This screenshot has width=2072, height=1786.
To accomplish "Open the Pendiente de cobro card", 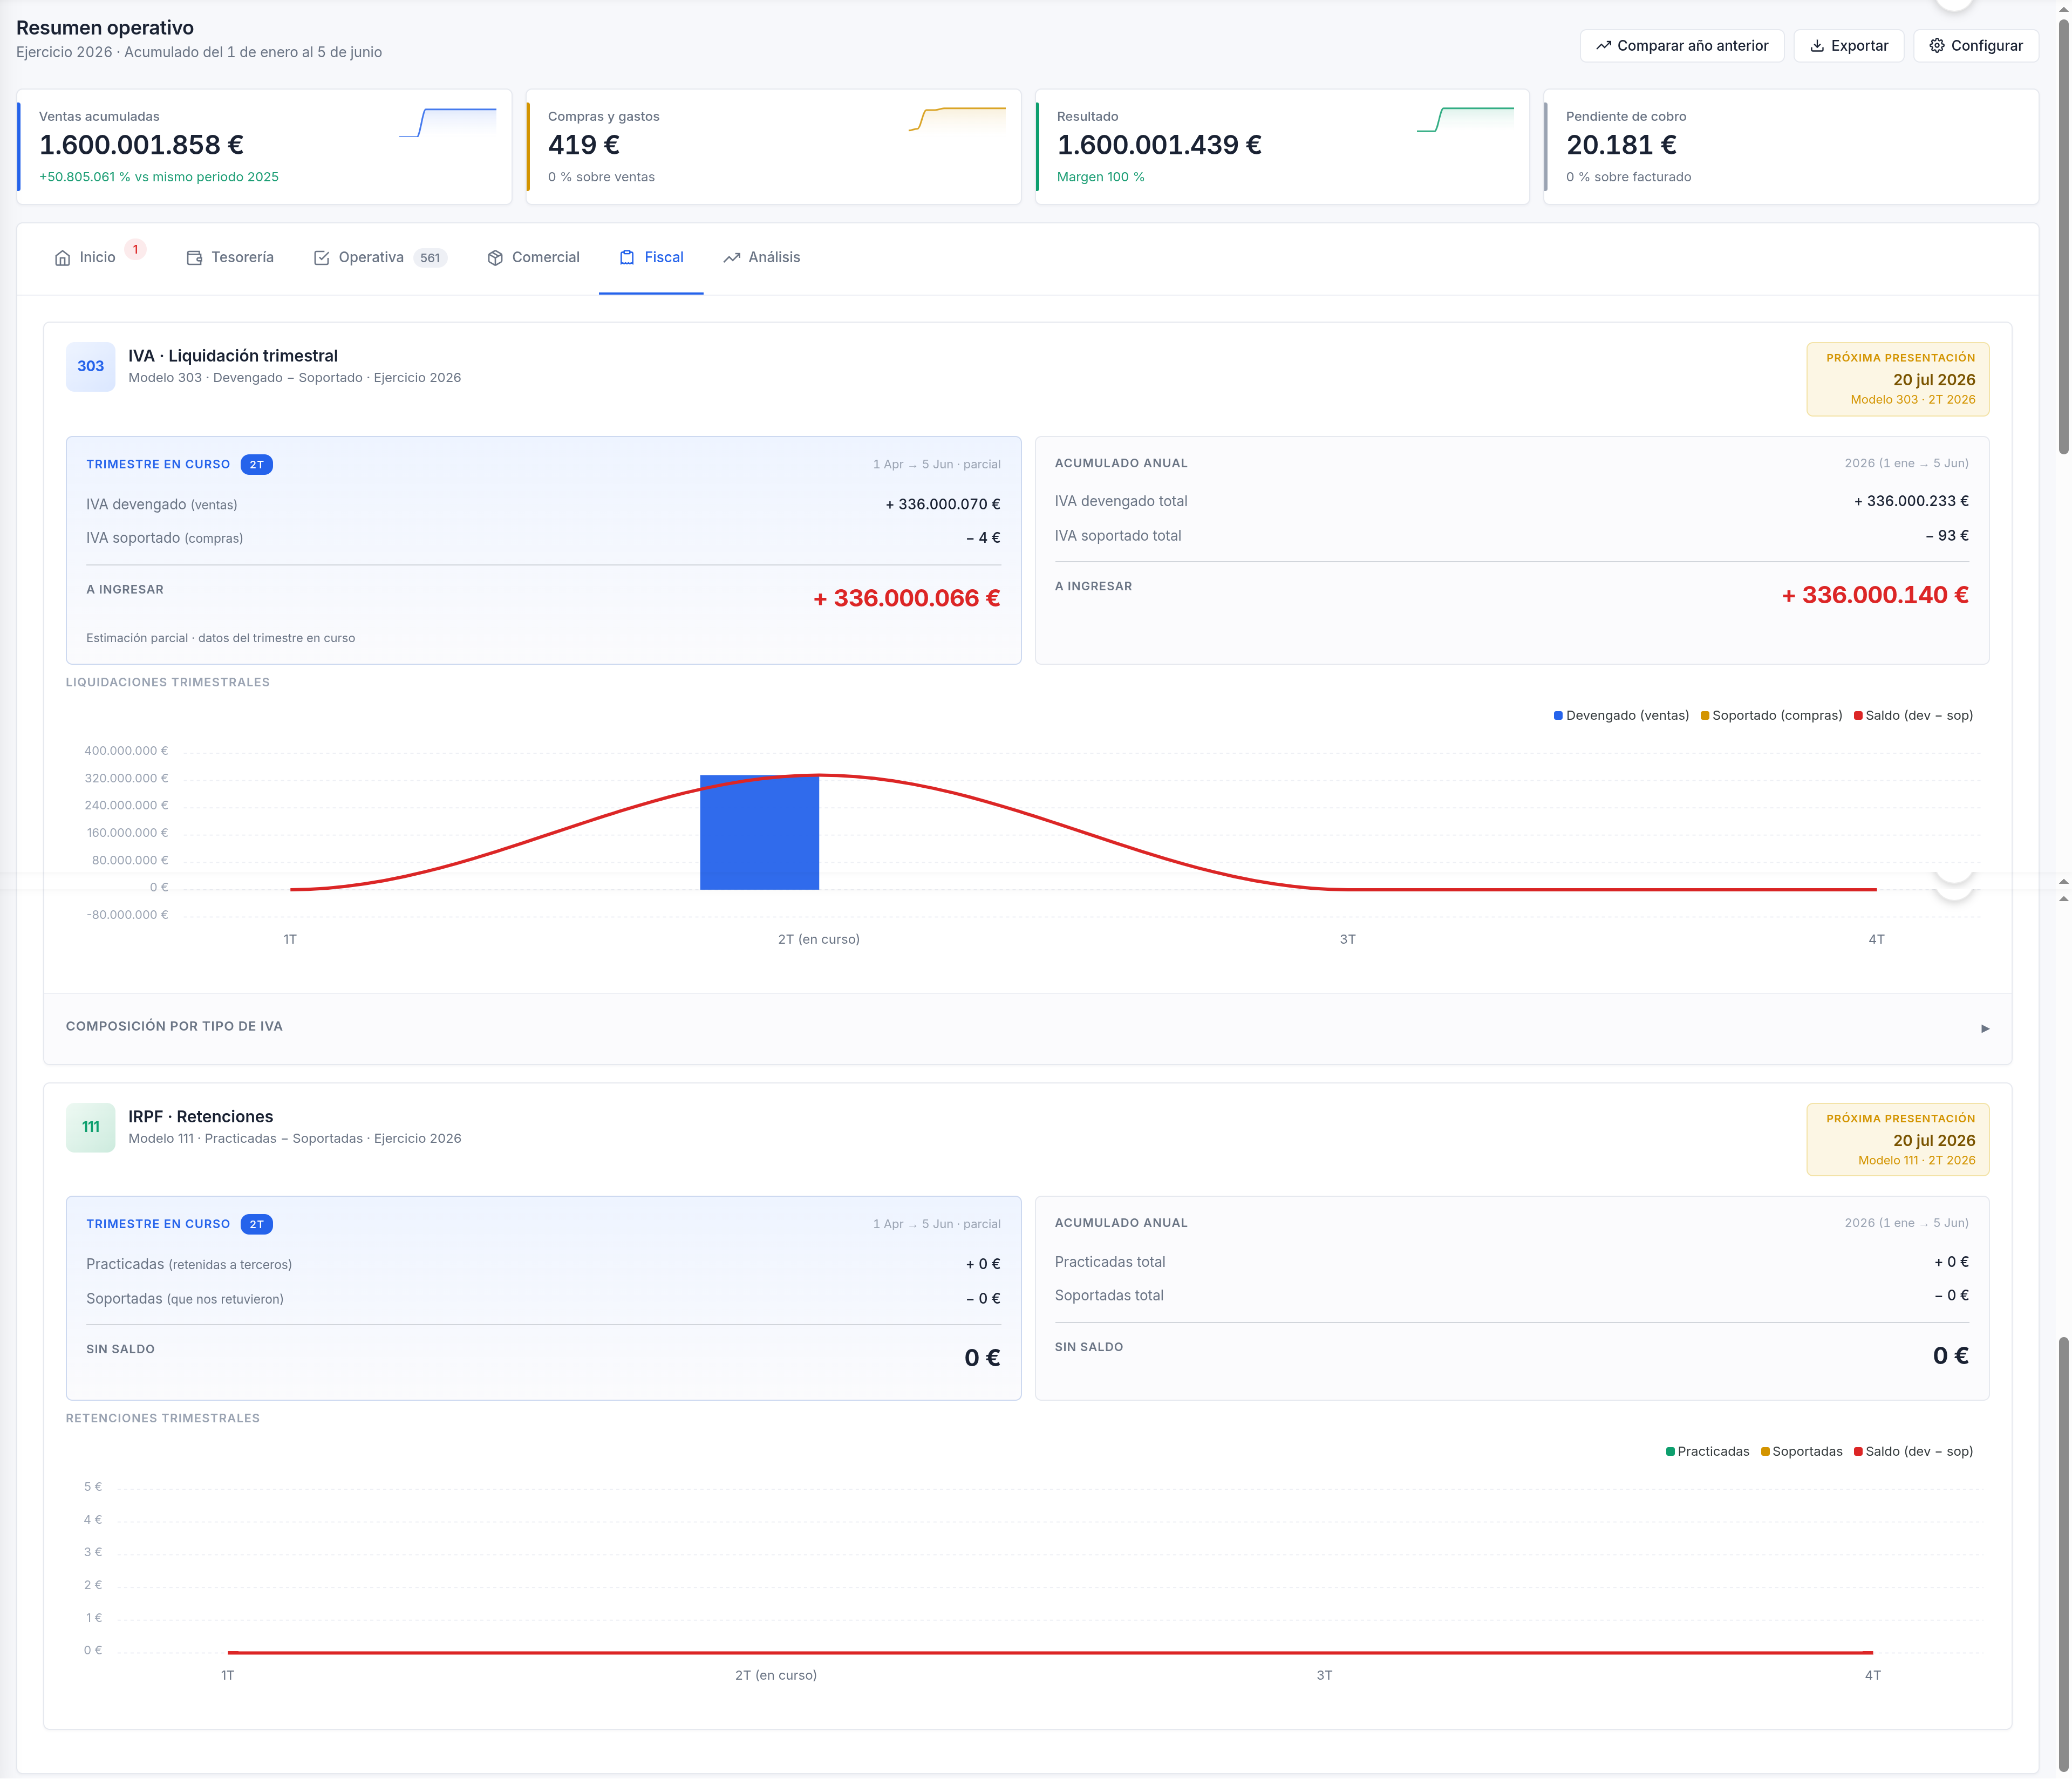I will coord(1792,147).
